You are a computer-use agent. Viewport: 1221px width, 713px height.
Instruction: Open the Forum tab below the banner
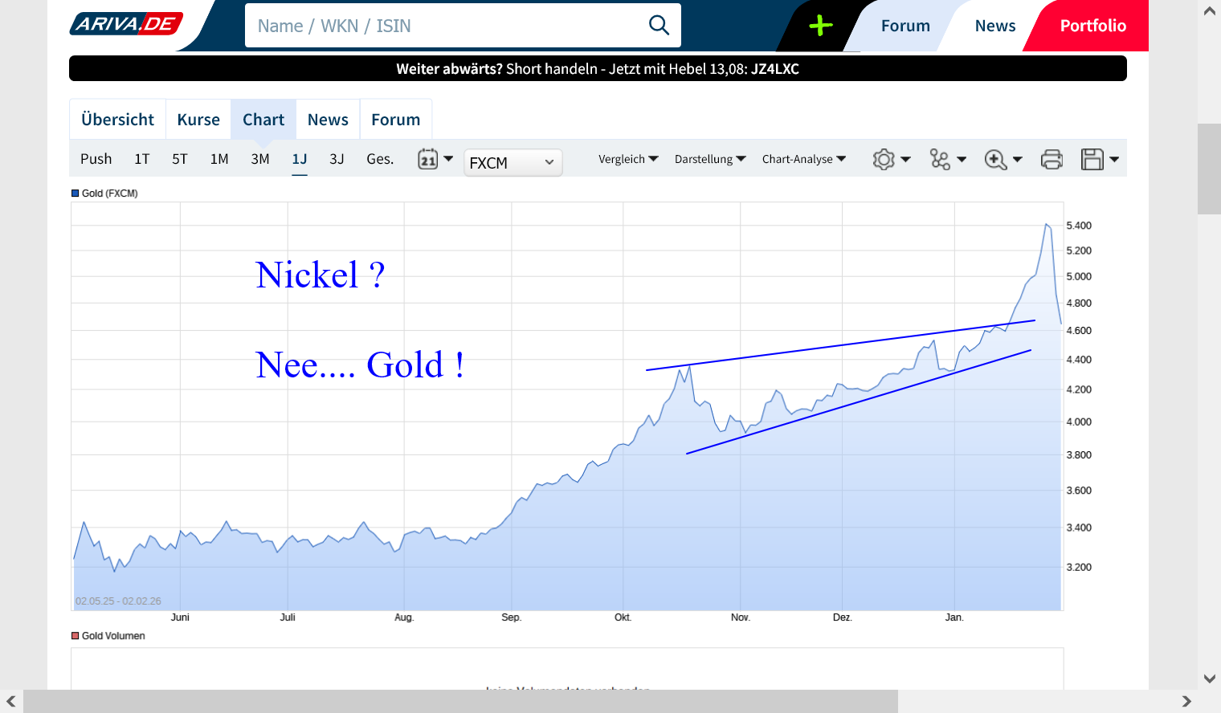point(396,120)
